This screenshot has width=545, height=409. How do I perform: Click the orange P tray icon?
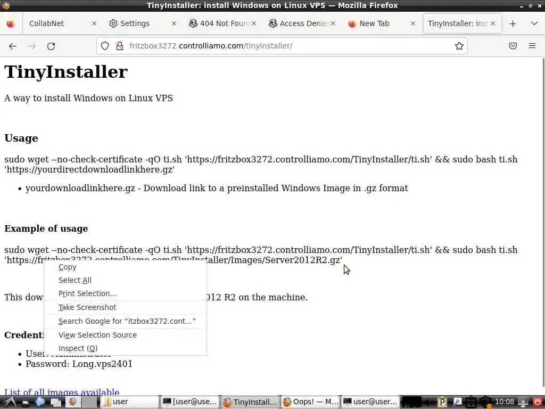442,402
